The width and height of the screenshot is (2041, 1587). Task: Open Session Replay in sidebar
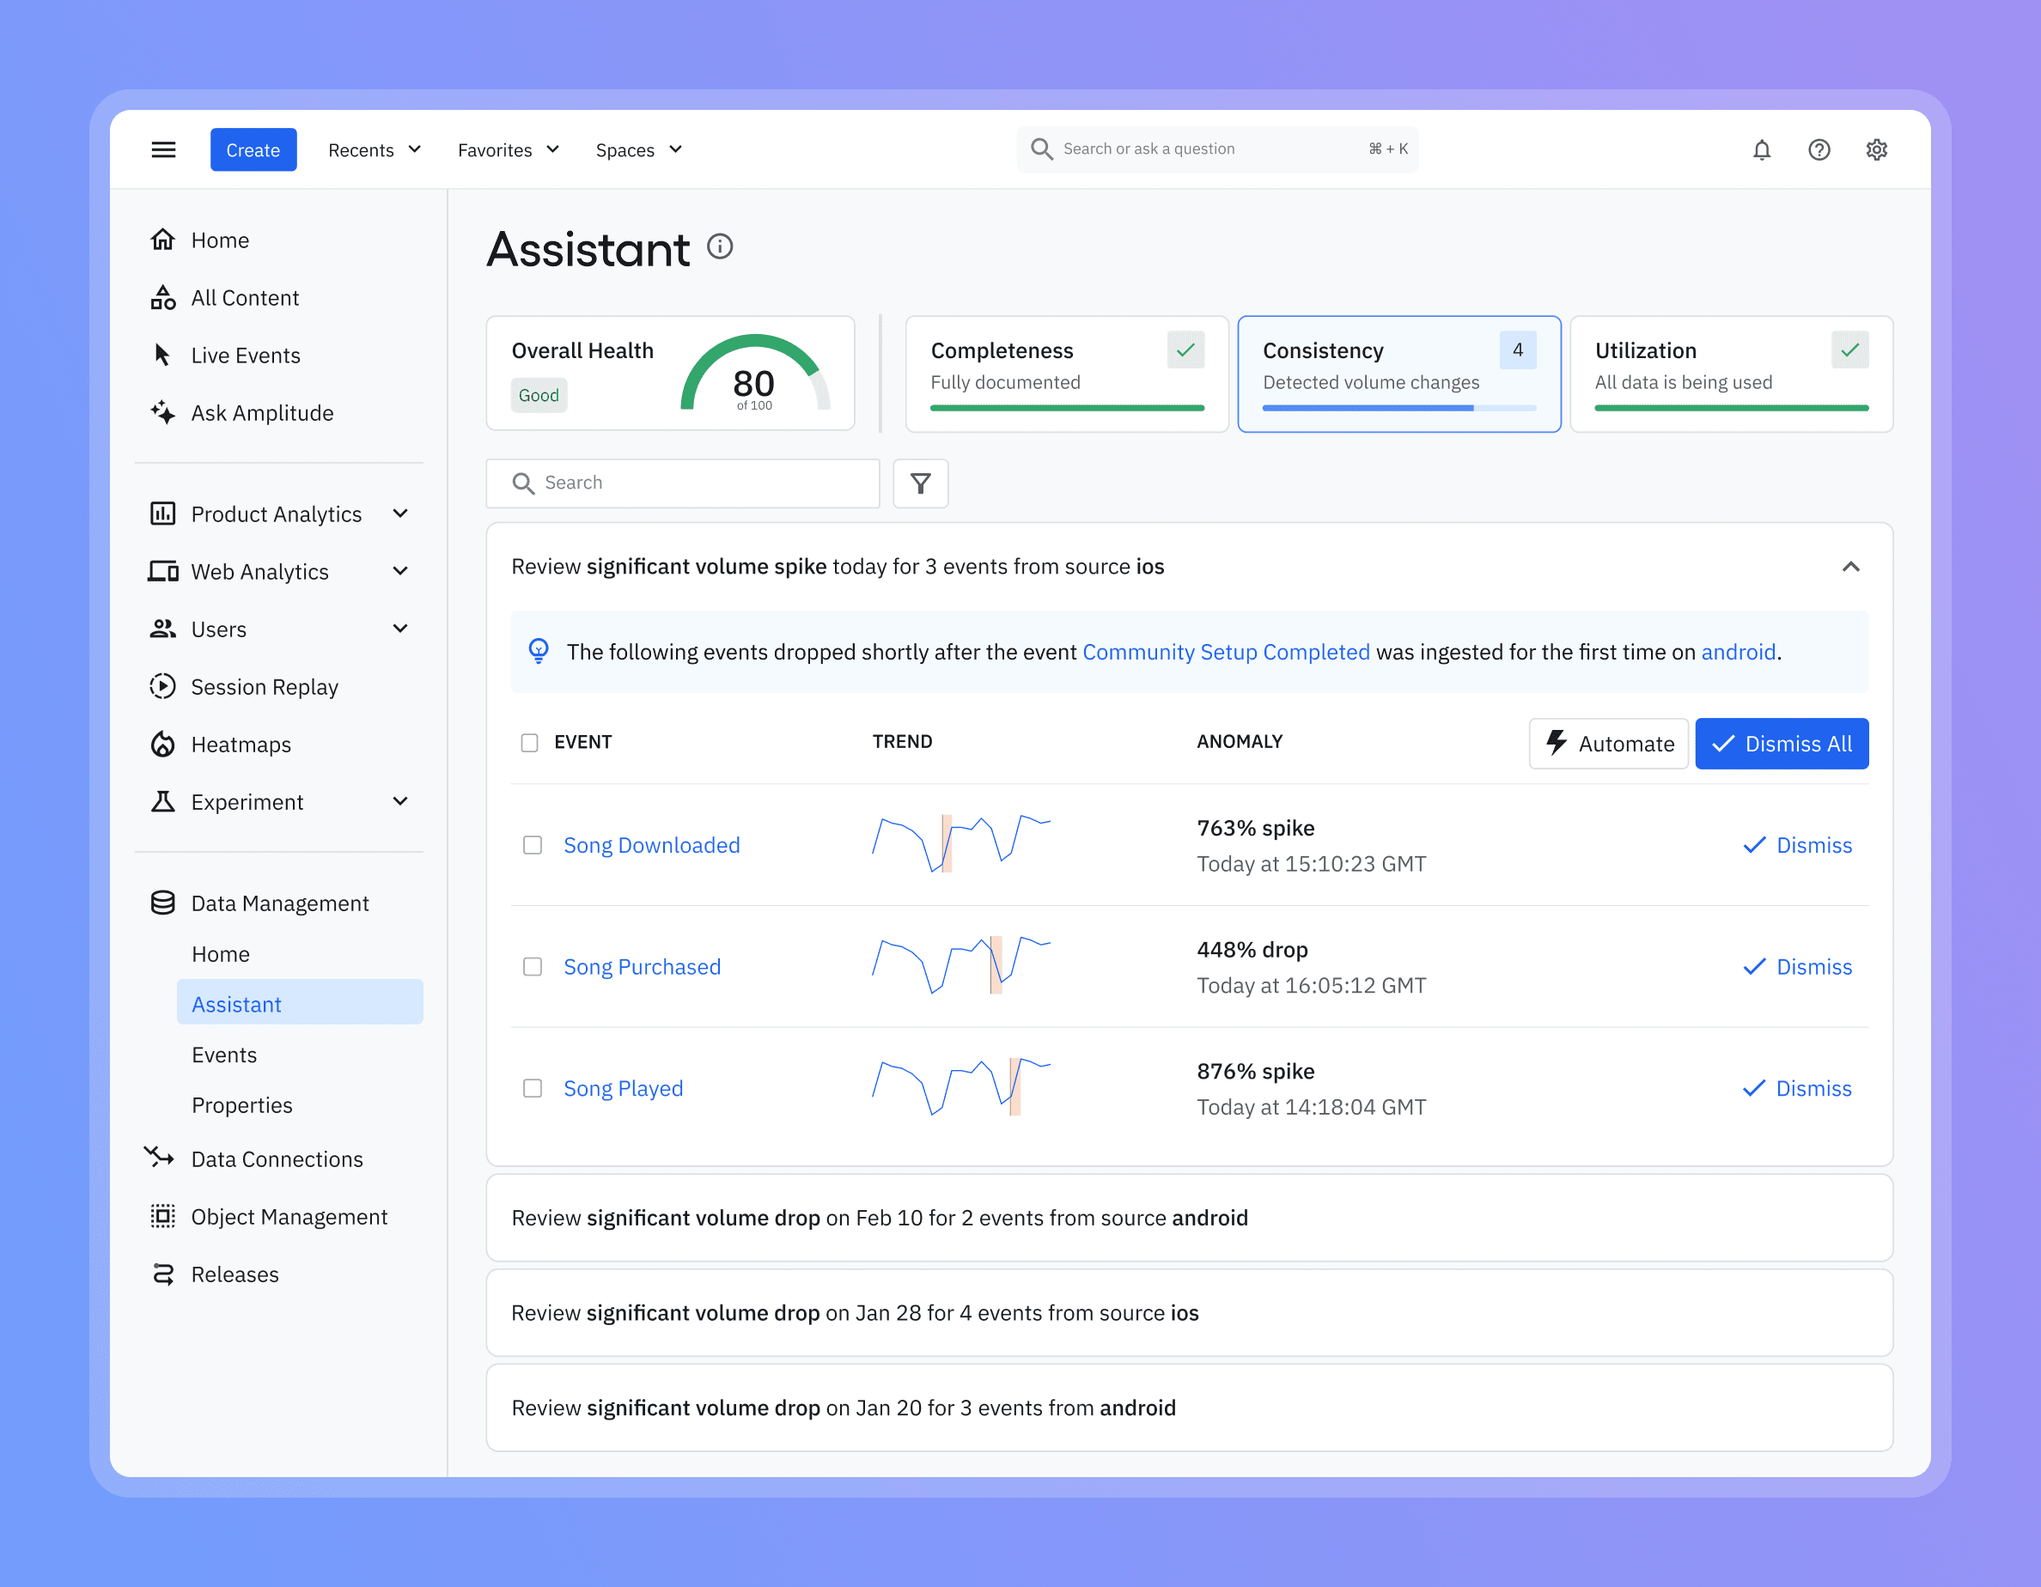pyautogui.click(x=264, y=686)
